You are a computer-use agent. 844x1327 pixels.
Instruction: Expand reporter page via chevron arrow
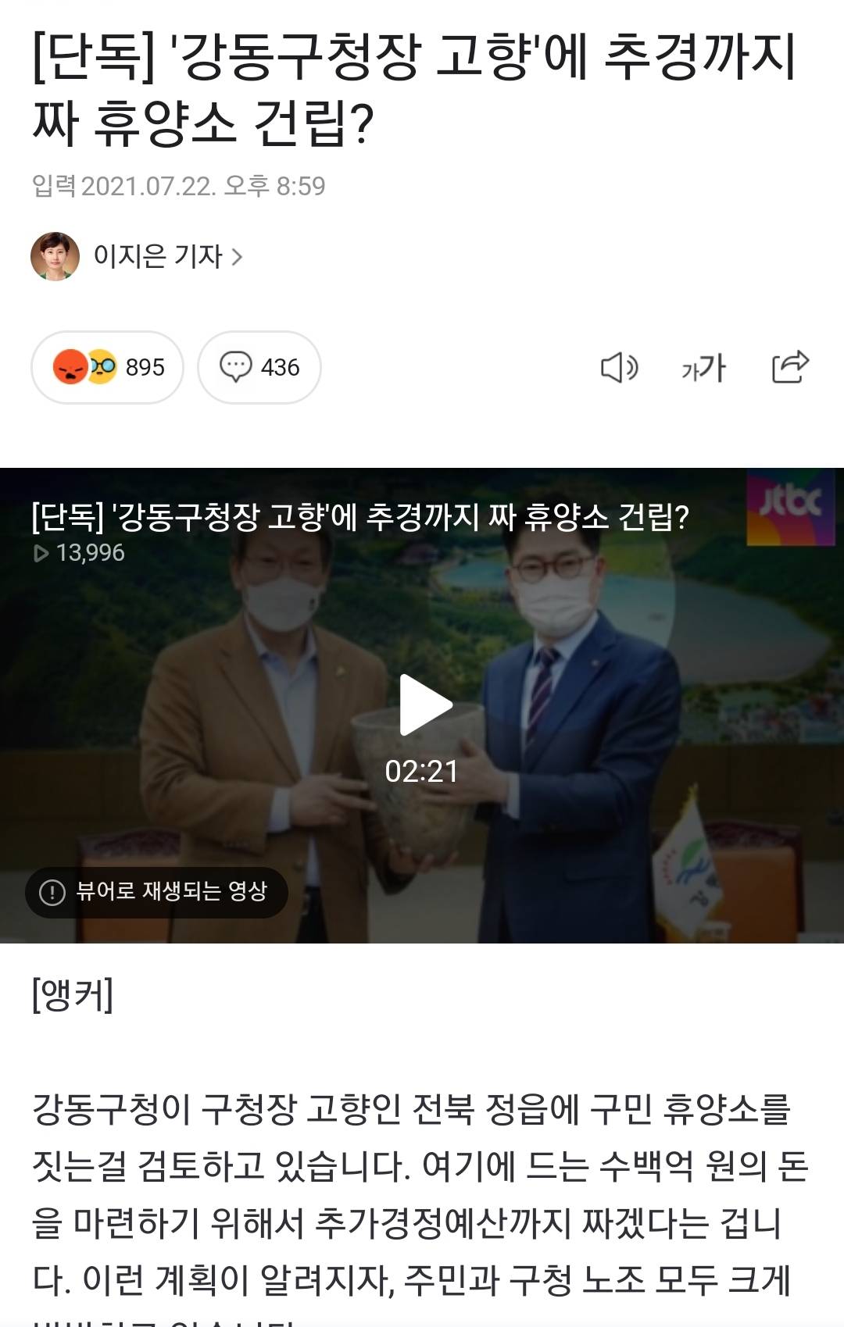click(x=238, y=256)
